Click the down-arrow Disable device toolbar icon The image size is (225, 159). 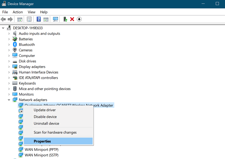click(79, 19)
